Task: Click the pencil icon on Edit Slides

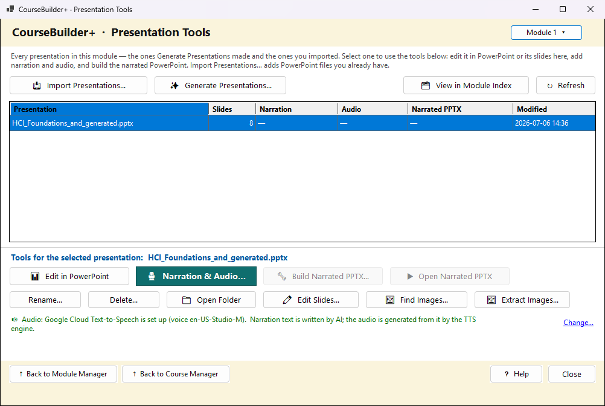Action: [x=287, y=300]
